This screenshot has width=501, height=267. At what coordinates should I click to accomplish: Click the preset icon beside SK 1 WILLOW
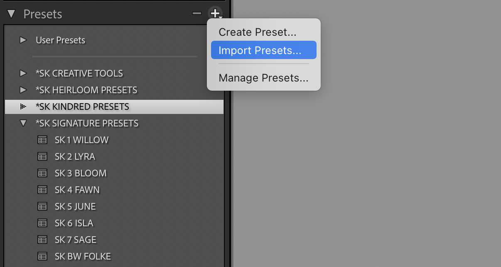[x=42, y=140]
